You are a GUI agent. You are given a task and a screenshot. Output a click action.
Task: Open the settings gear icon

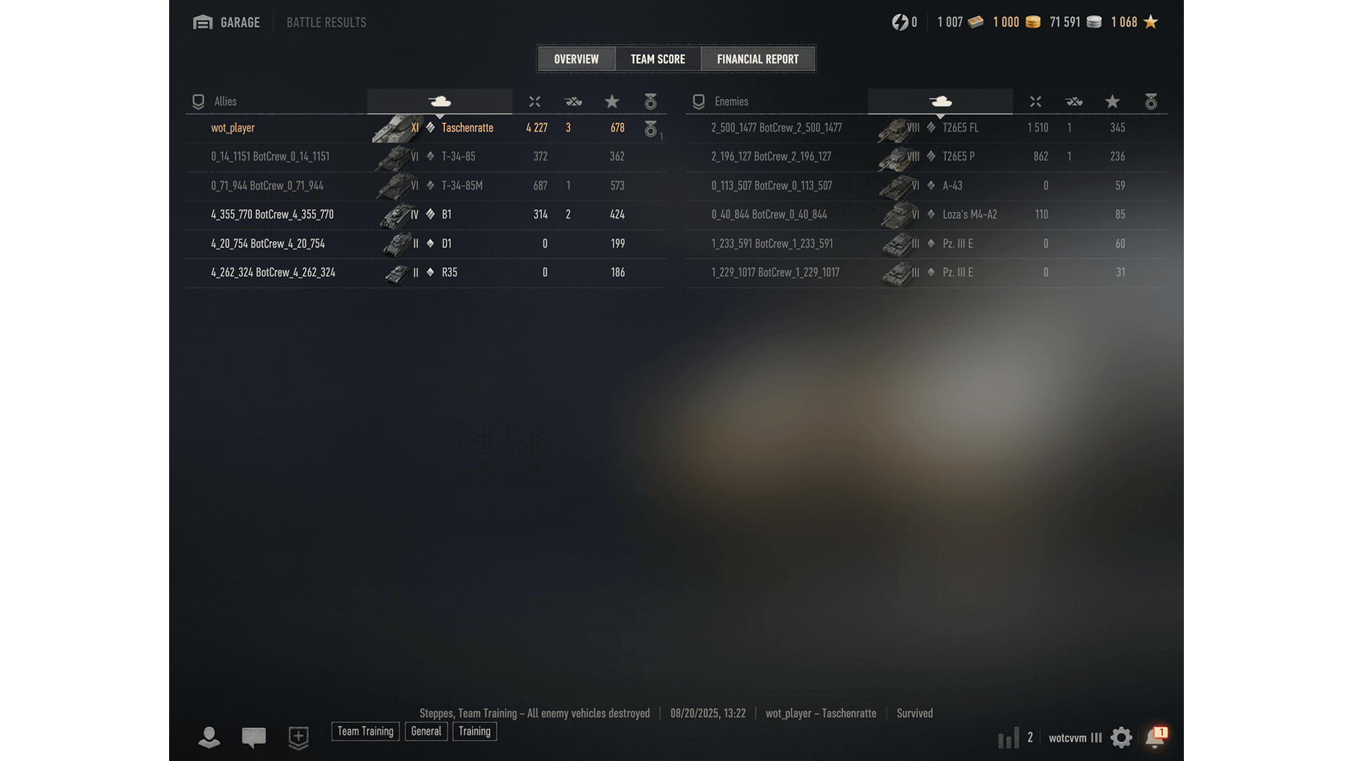click(1121, 738)
